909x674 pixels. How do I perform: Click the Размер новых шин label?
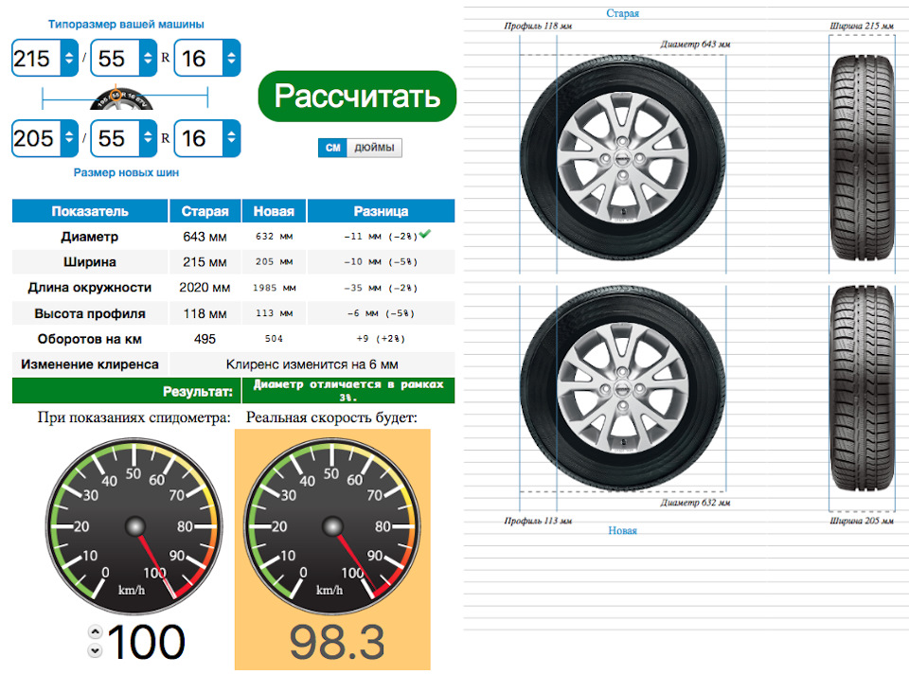(x=126, y=172)
